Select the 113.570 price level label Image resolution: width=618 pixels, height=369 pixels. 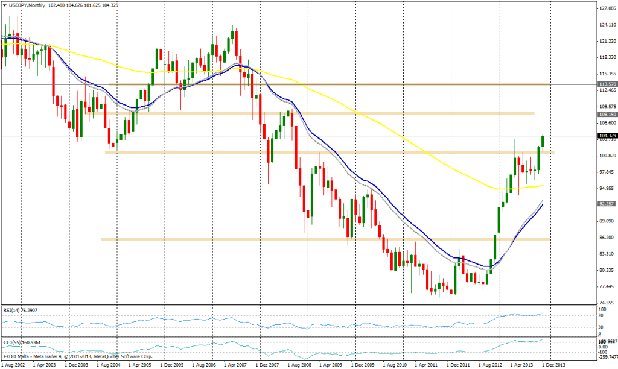click(606, 84)
